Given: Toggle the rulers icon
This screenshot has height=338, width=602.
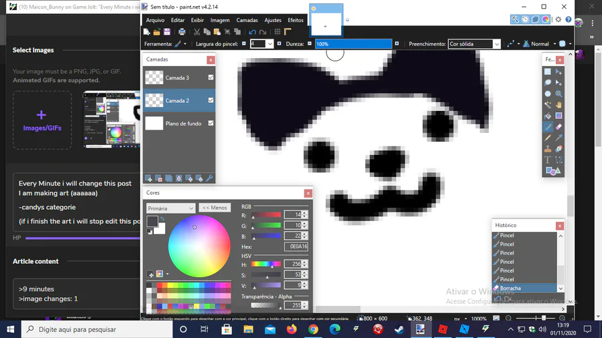Looking at the screenshot, I should (288, 32).
